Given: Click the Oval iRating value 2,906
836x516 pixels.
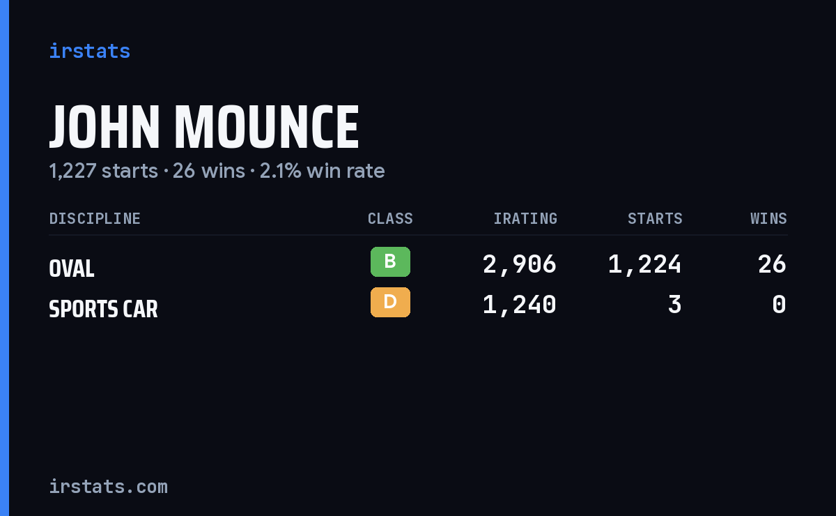Looking at the screenshot, I should 520,264.
